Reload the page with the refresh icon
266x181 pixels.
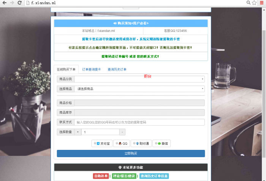tap(19, 3)
